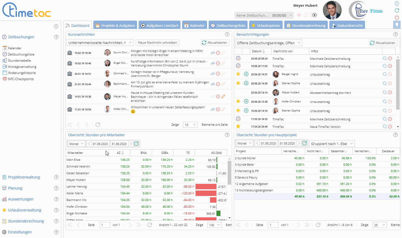Viewport: 402px width, 238px height.
Task: Click Neue Nachricht schreiben button
Action: pos(157,43)
